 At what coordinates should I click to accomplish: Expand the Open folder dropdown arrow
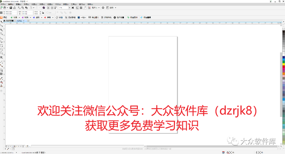coord(8,8)
